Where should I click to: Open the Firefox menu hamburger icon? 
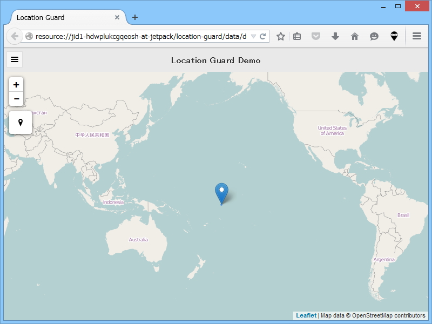pos(416,36)
